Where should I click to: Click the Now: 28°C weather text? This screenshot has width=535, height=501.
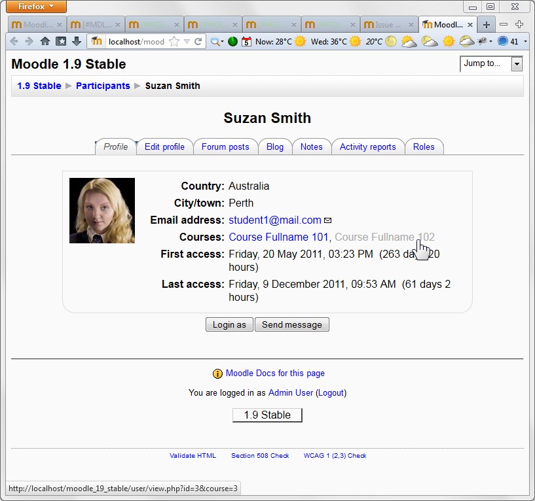point(274,42)
